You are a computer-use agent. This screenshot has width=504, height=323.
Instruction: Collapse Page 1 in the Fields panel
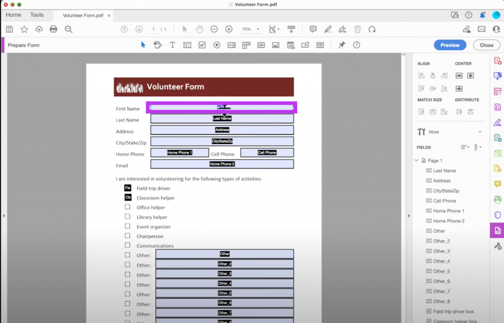pyautogui.click(x=417, y=160)
